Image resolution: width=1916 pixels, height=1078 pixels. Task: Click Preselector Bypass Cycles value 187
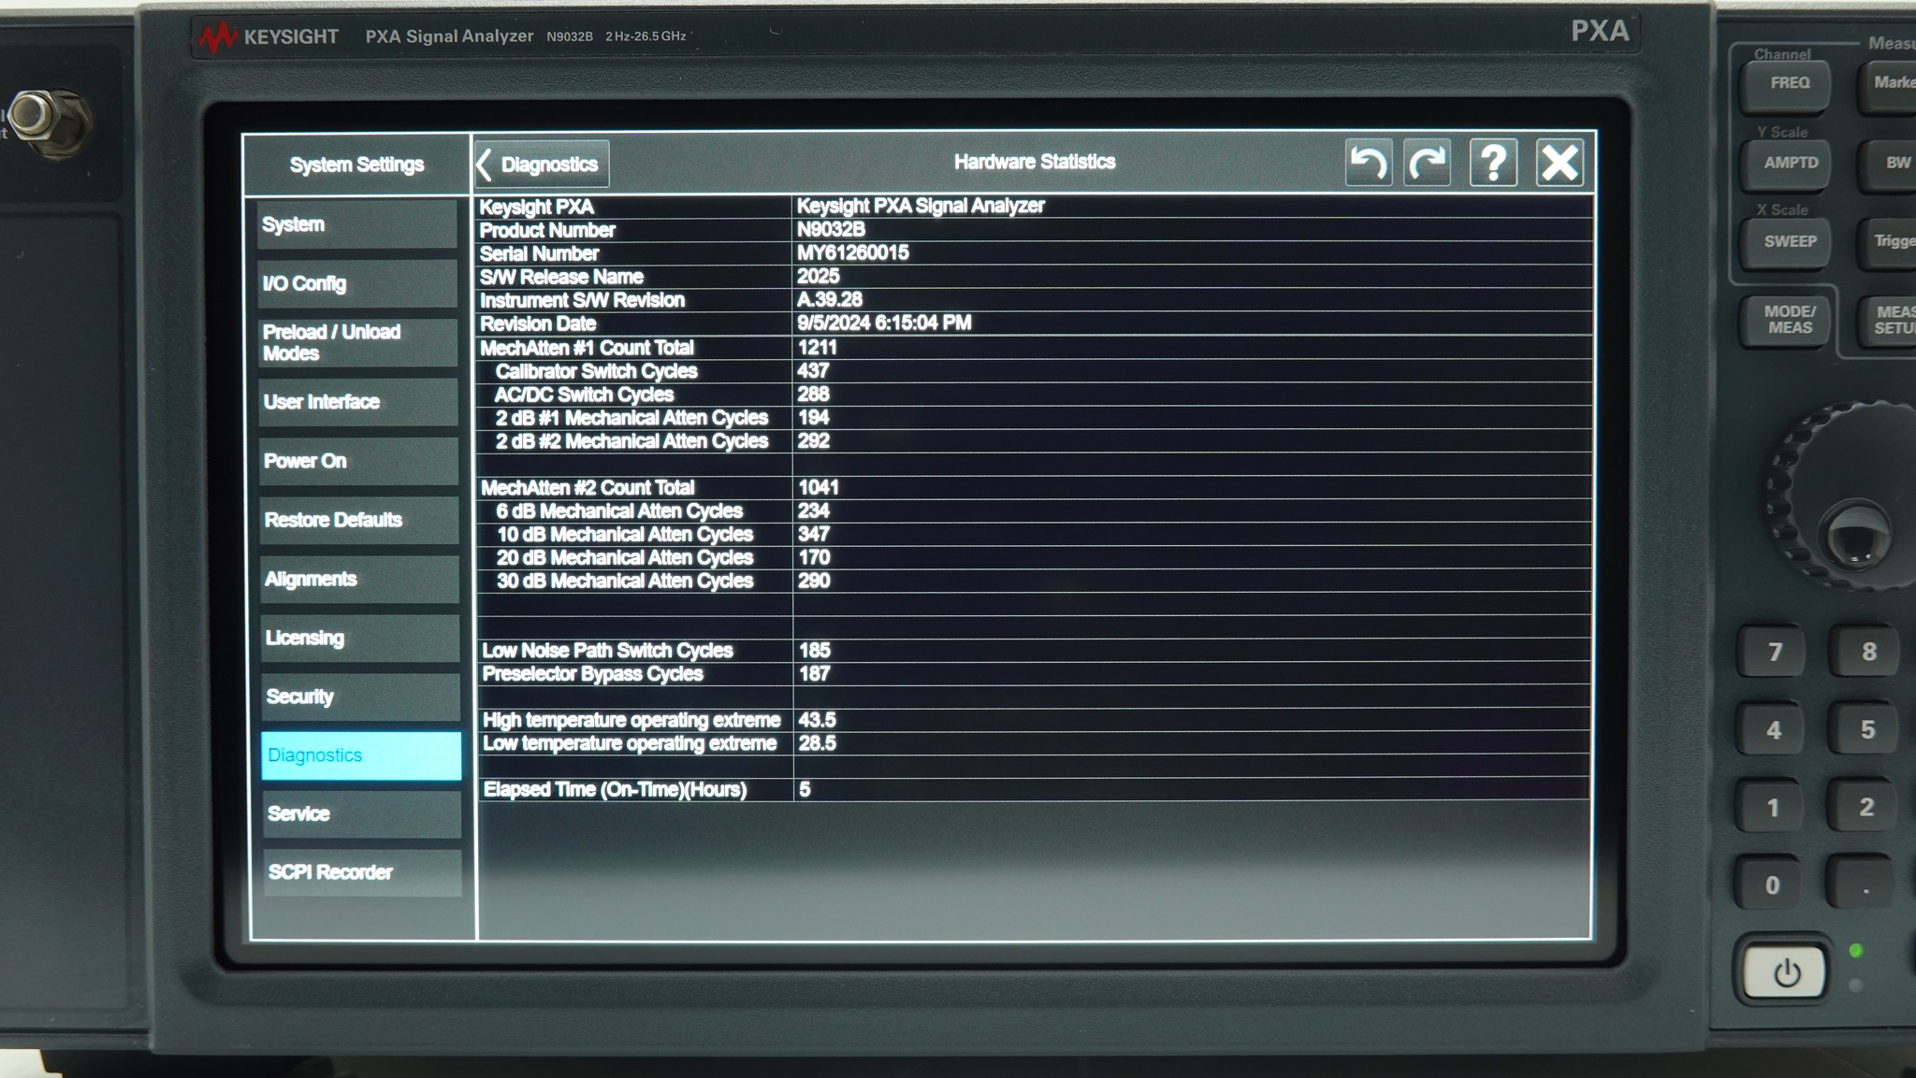click(814, 673)
